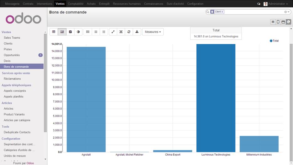Click the Odoo link in footer

pos(30,163)
